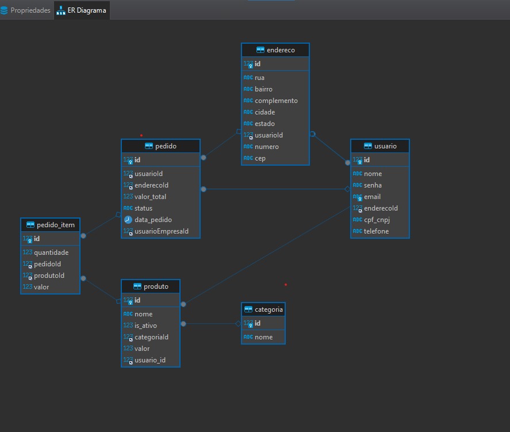Click the primary key icon of pedido_item id
510x432 pixels.
click(28, 239)
